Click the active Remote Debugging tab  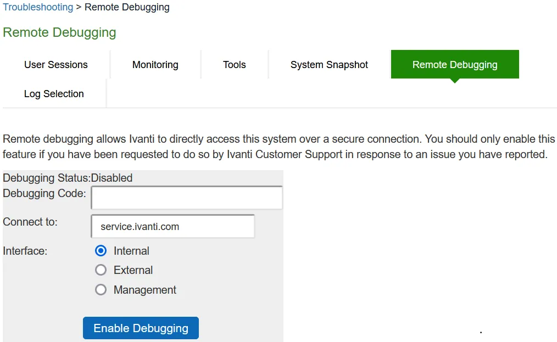455,65
